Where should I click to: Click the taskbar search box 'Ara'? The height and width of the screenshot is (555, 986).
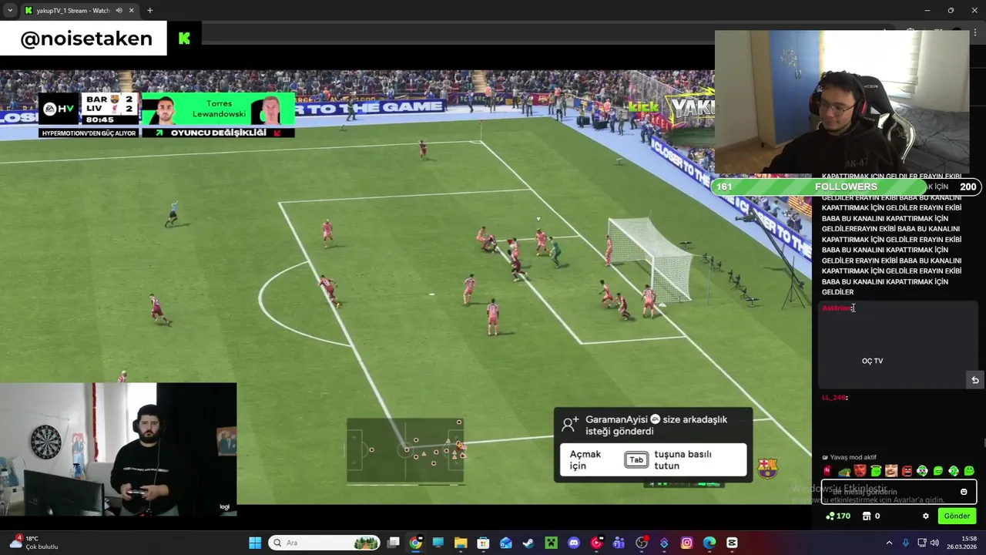coord(324,543)
